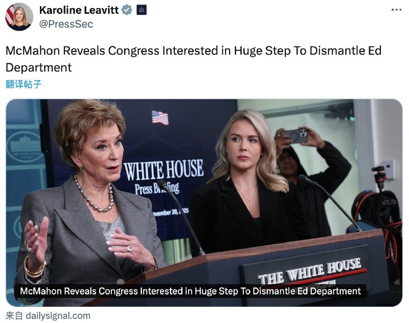This screenshot has width=409, height=323.
Task: Open the link preview card image
Action: [x=204, y=202]
